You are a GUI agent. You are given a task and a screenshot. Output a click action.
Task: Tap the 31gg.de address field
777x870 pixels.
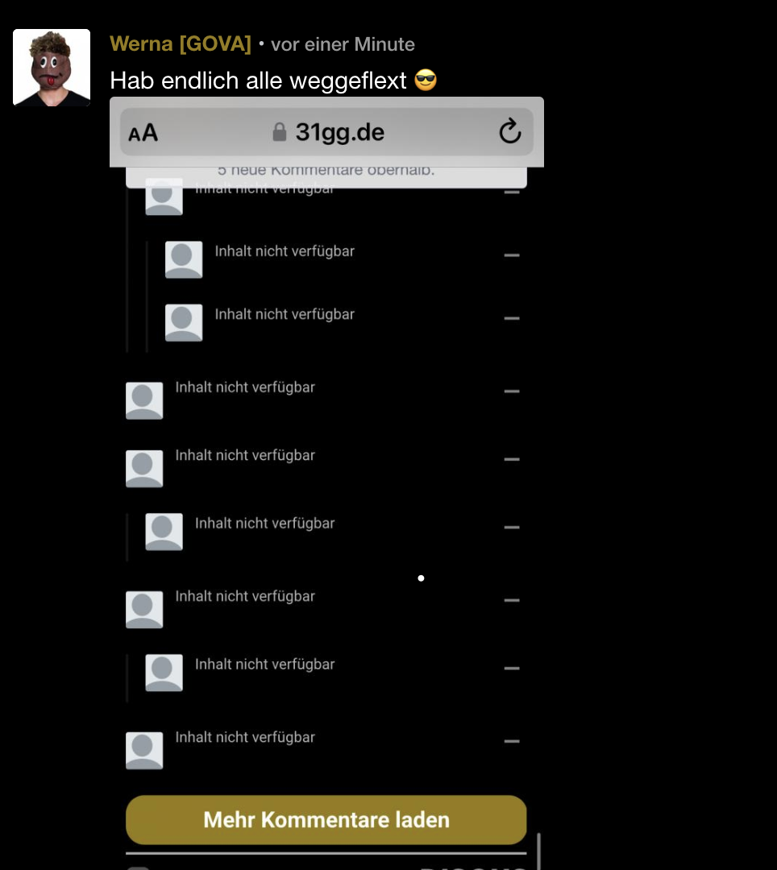[x=326, y=132]
